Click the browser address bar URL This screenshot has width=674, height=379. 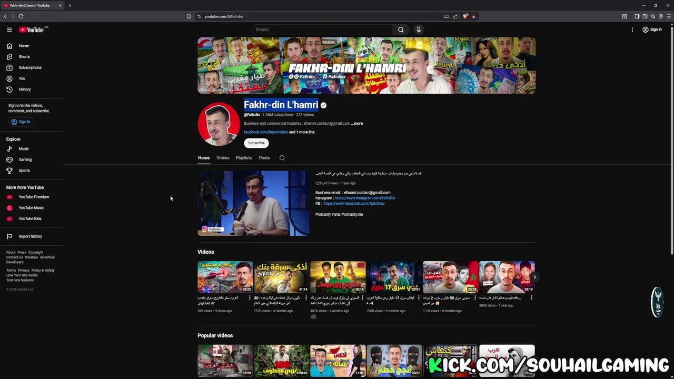[x=224, y=16]
